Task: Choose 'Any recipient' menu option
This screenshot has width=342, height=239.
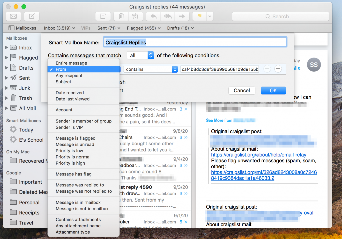Action: [83, 75]
